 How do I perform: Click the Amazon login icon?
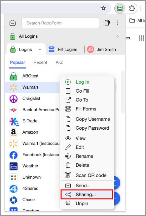[14, 132]
